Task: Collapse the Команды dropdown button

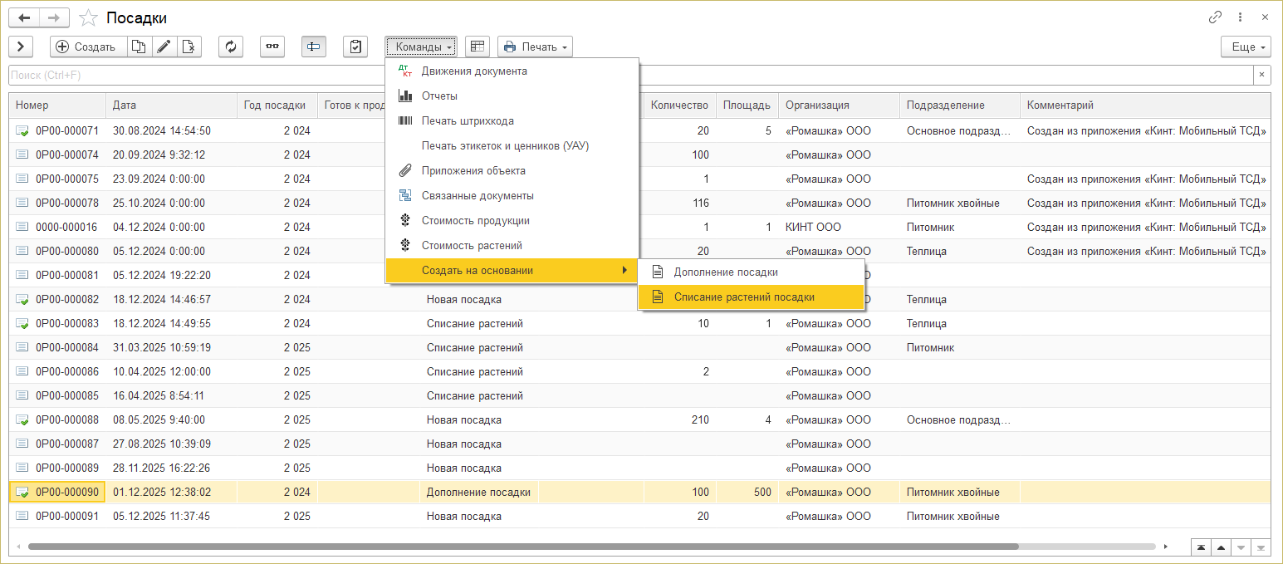Action: pos(420,47)
